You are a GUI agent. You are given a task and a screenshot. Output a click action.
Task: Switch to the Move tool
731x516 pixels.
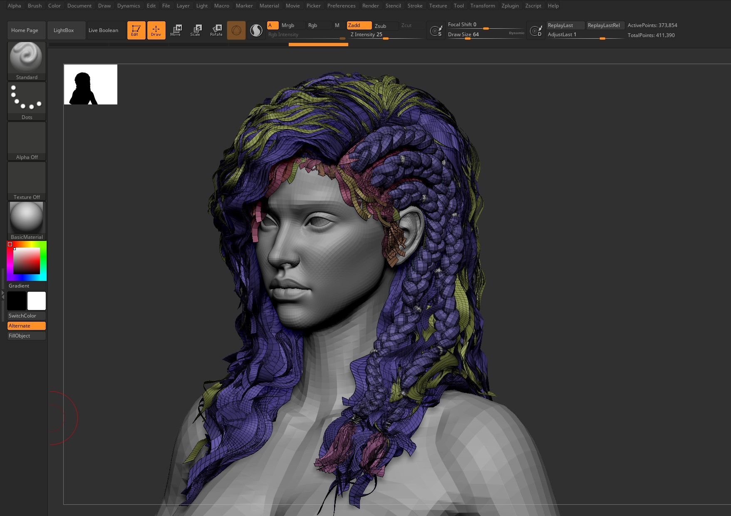pos(176,30)
